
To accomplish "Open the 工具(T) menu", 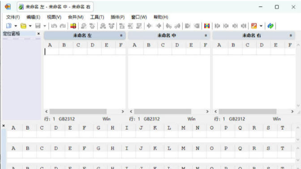I will coord(97,17).
